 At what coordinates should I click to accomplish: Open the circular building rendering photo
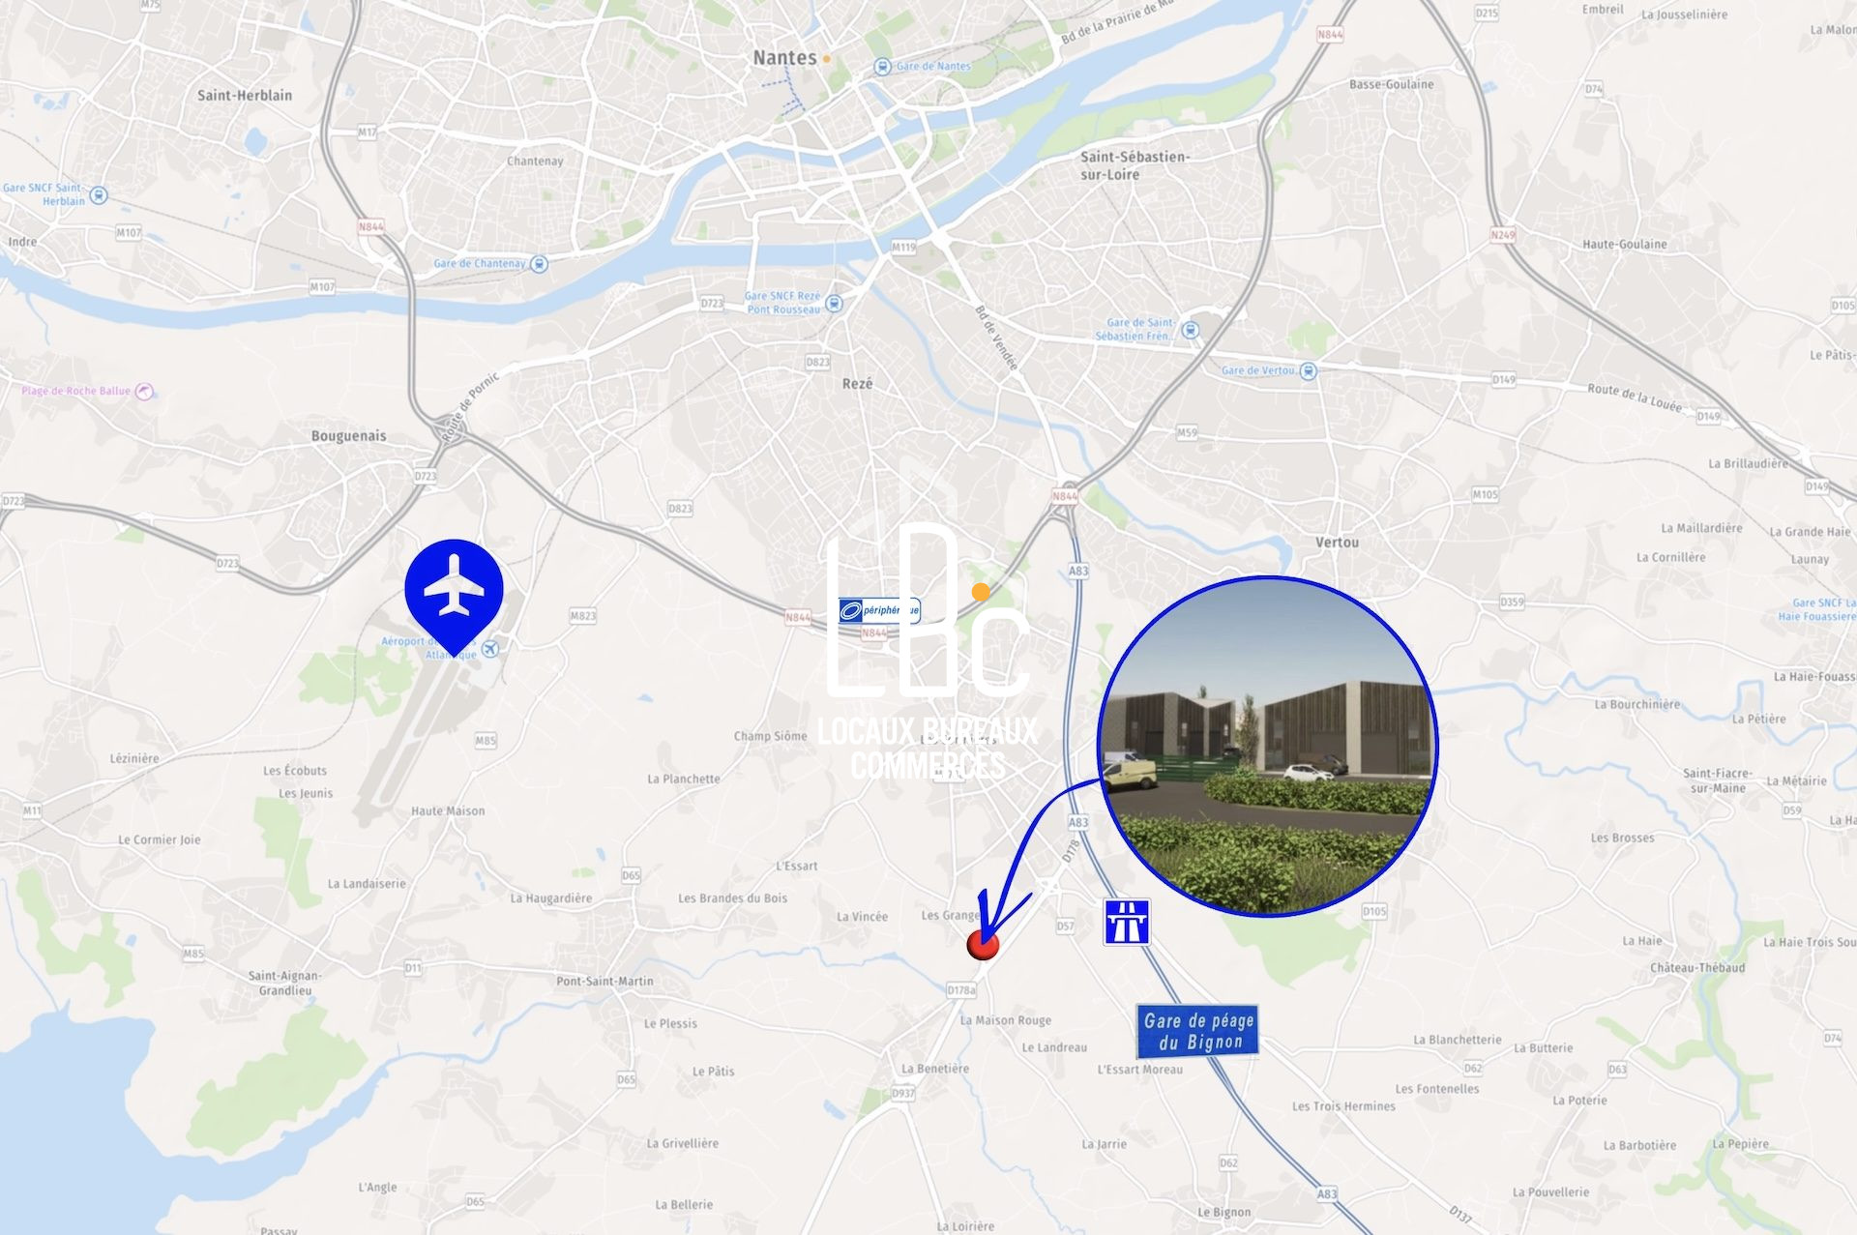(x=1268, y=747)
